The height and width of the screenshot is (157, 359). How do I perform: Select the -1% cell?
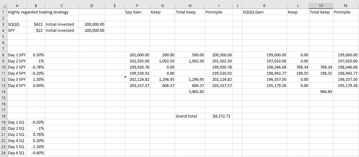coord(36,128)
